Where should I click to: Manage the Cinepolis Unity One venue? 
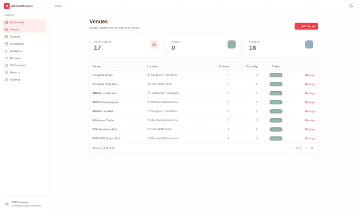[x=310, y=84]
